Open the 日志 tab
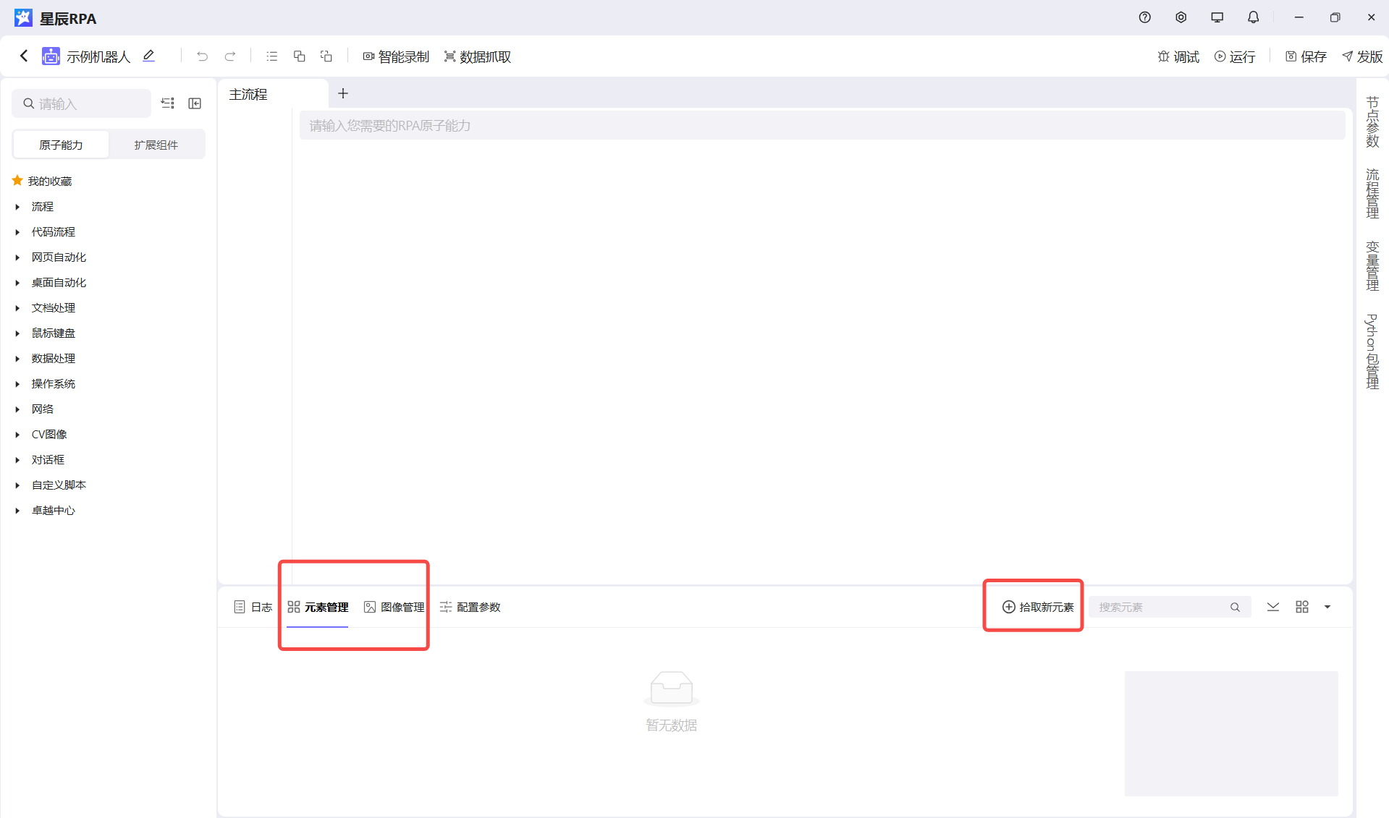This screenshot has height=818, width=1389. pos(253,607)
